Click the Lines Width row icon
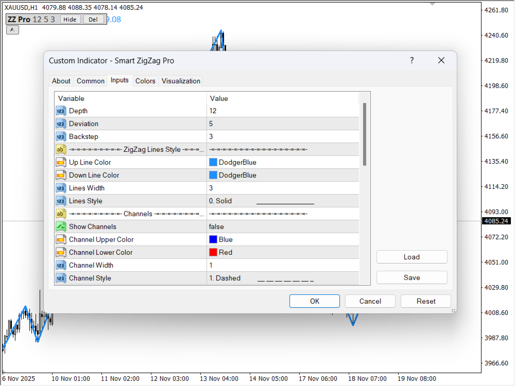515x386 pixels. tap(61, 188)
